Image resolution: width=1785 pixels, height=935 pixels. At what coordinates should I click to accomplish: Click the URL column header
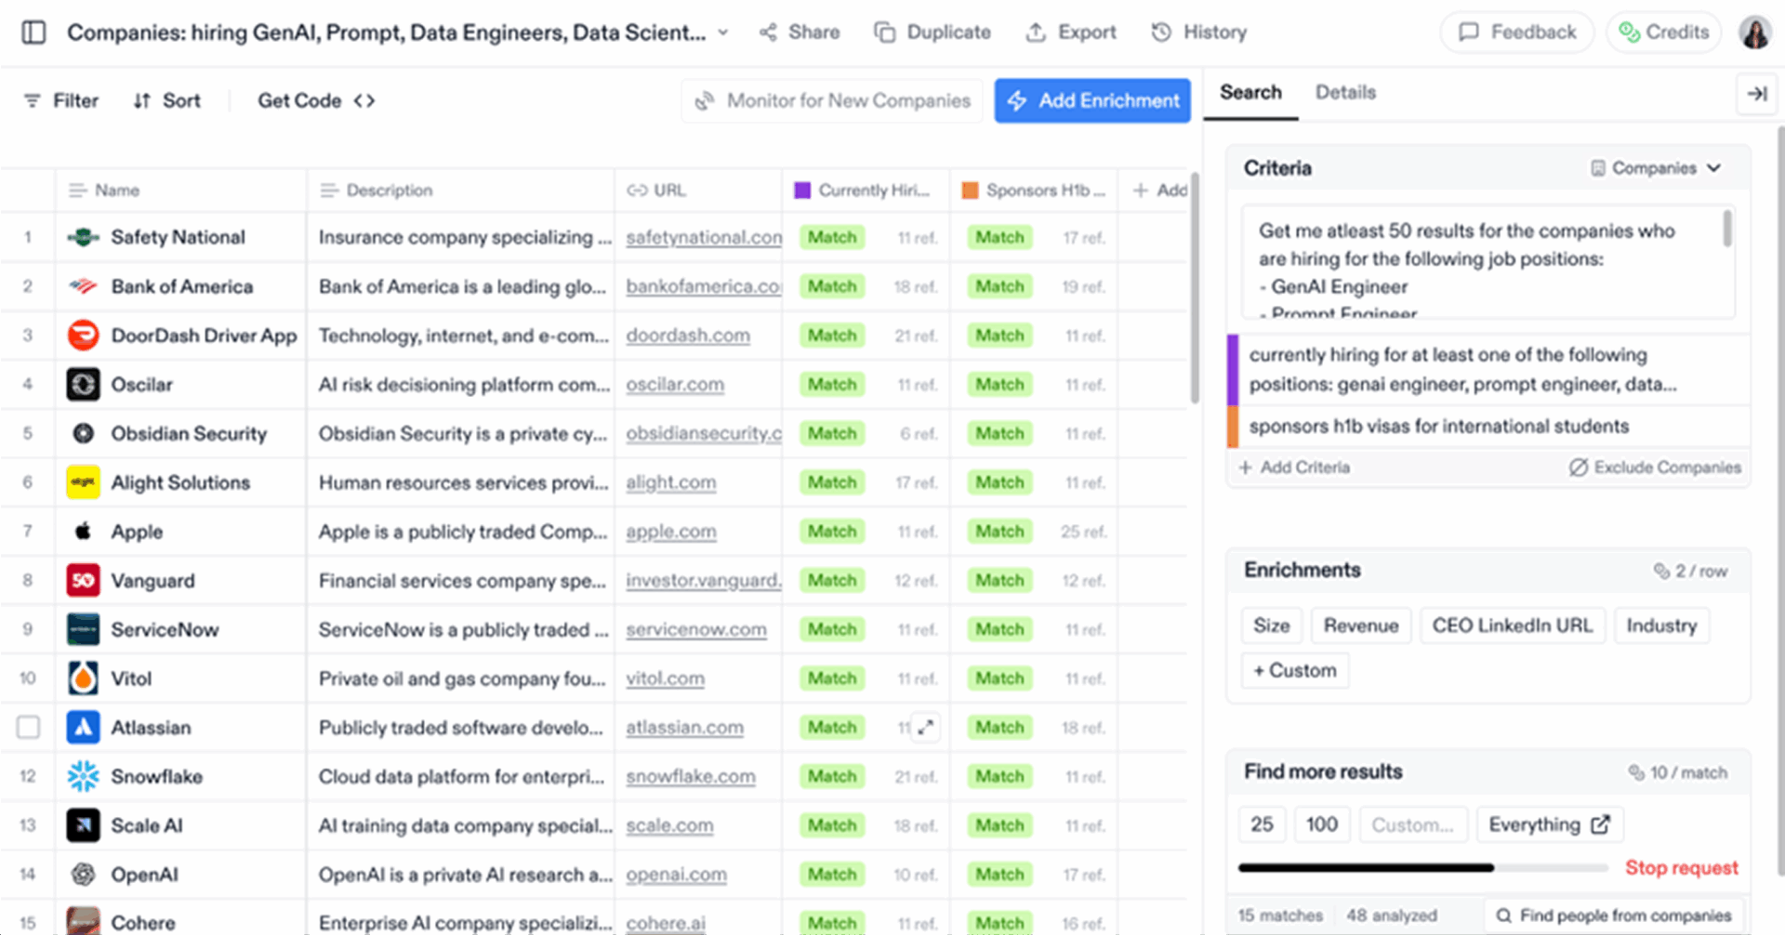[x=698, y=191]
